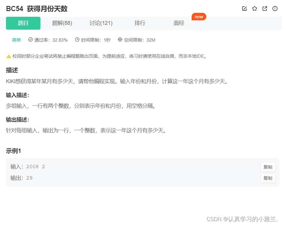Click the BC54 获得月份天数 title

37,9
